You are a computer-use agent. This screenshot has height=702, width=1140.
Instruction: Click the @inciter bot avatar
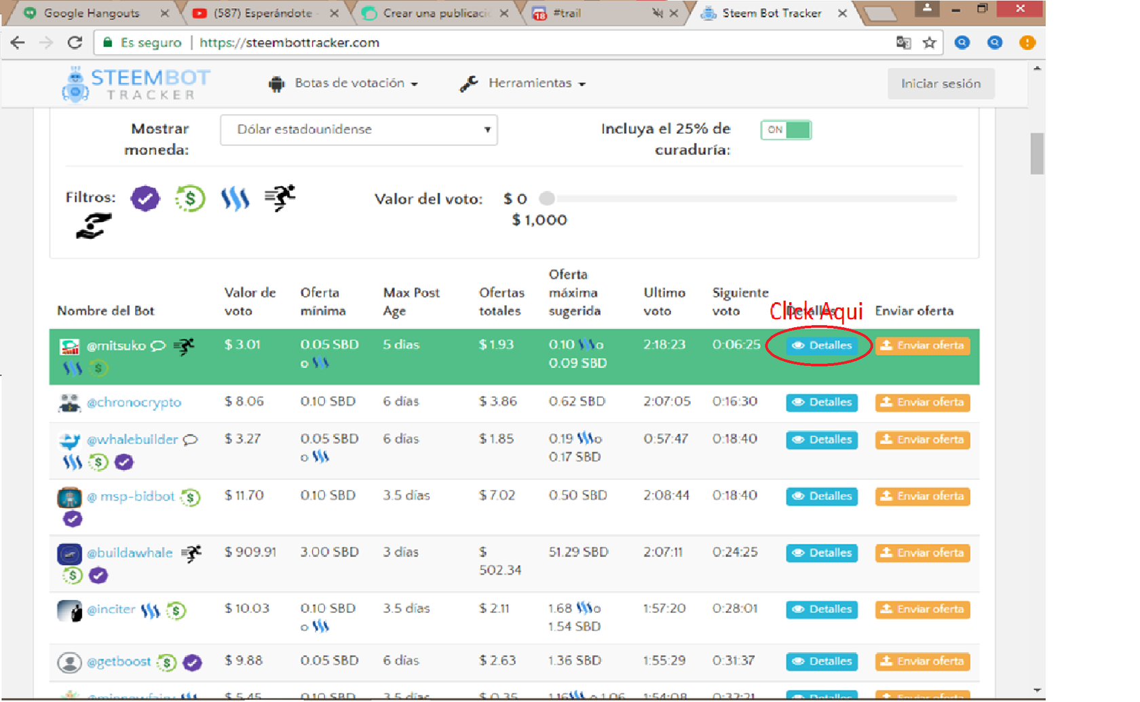pos(69,610)
